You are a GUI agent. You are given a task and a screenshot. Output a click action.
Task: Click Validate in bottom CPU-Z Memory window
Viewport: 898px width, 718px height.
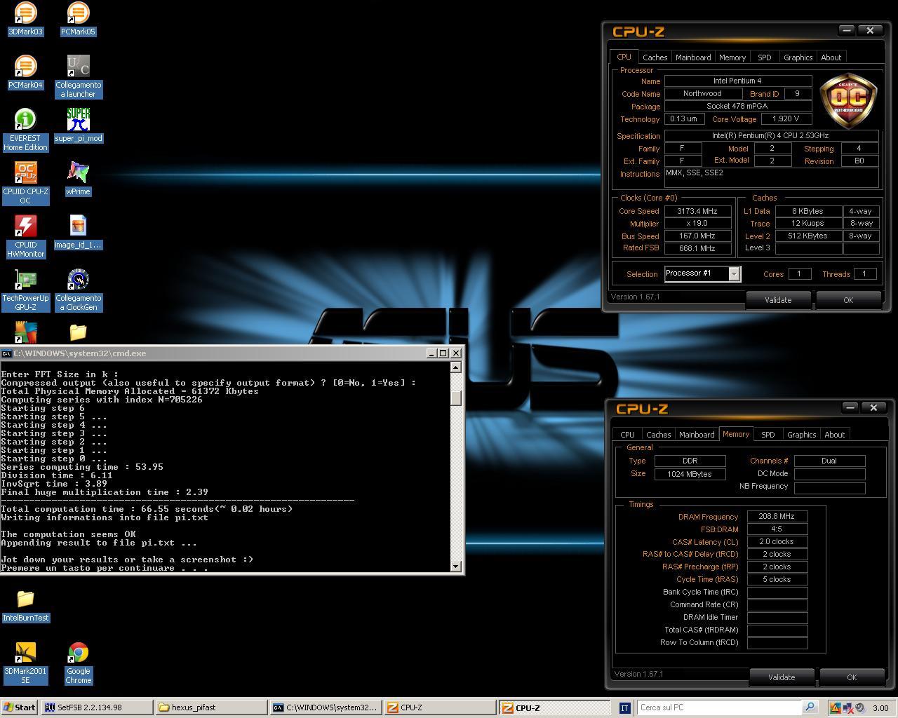(x=782, y=677)
